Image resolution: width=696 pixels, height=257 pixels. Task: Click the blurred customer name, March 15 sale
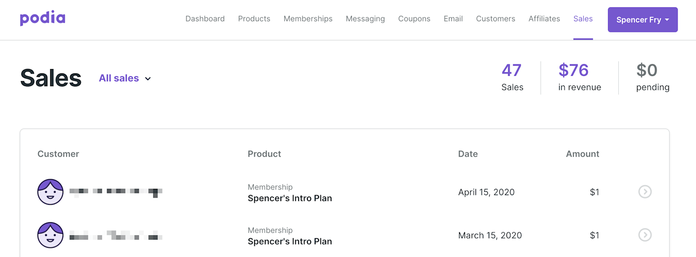[116, 235]
